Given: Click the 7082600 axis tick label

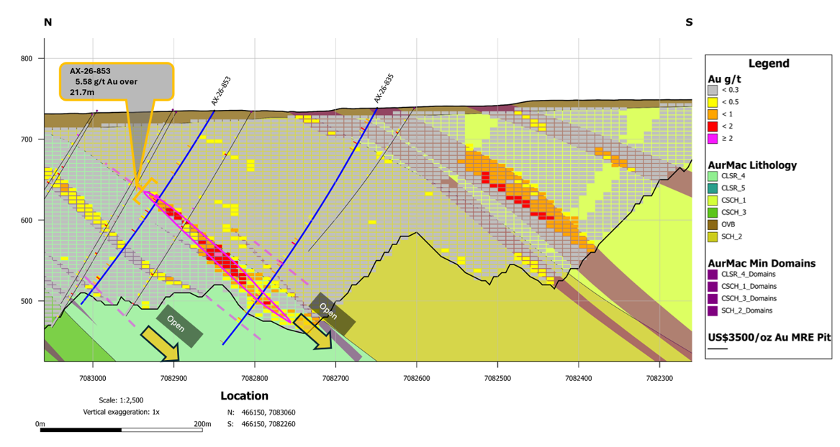Looking at the screenshot, I should 416,378.
